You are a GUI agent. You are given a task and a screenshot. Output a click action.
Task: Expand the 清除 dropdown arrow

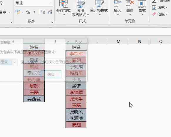(167, 14)
